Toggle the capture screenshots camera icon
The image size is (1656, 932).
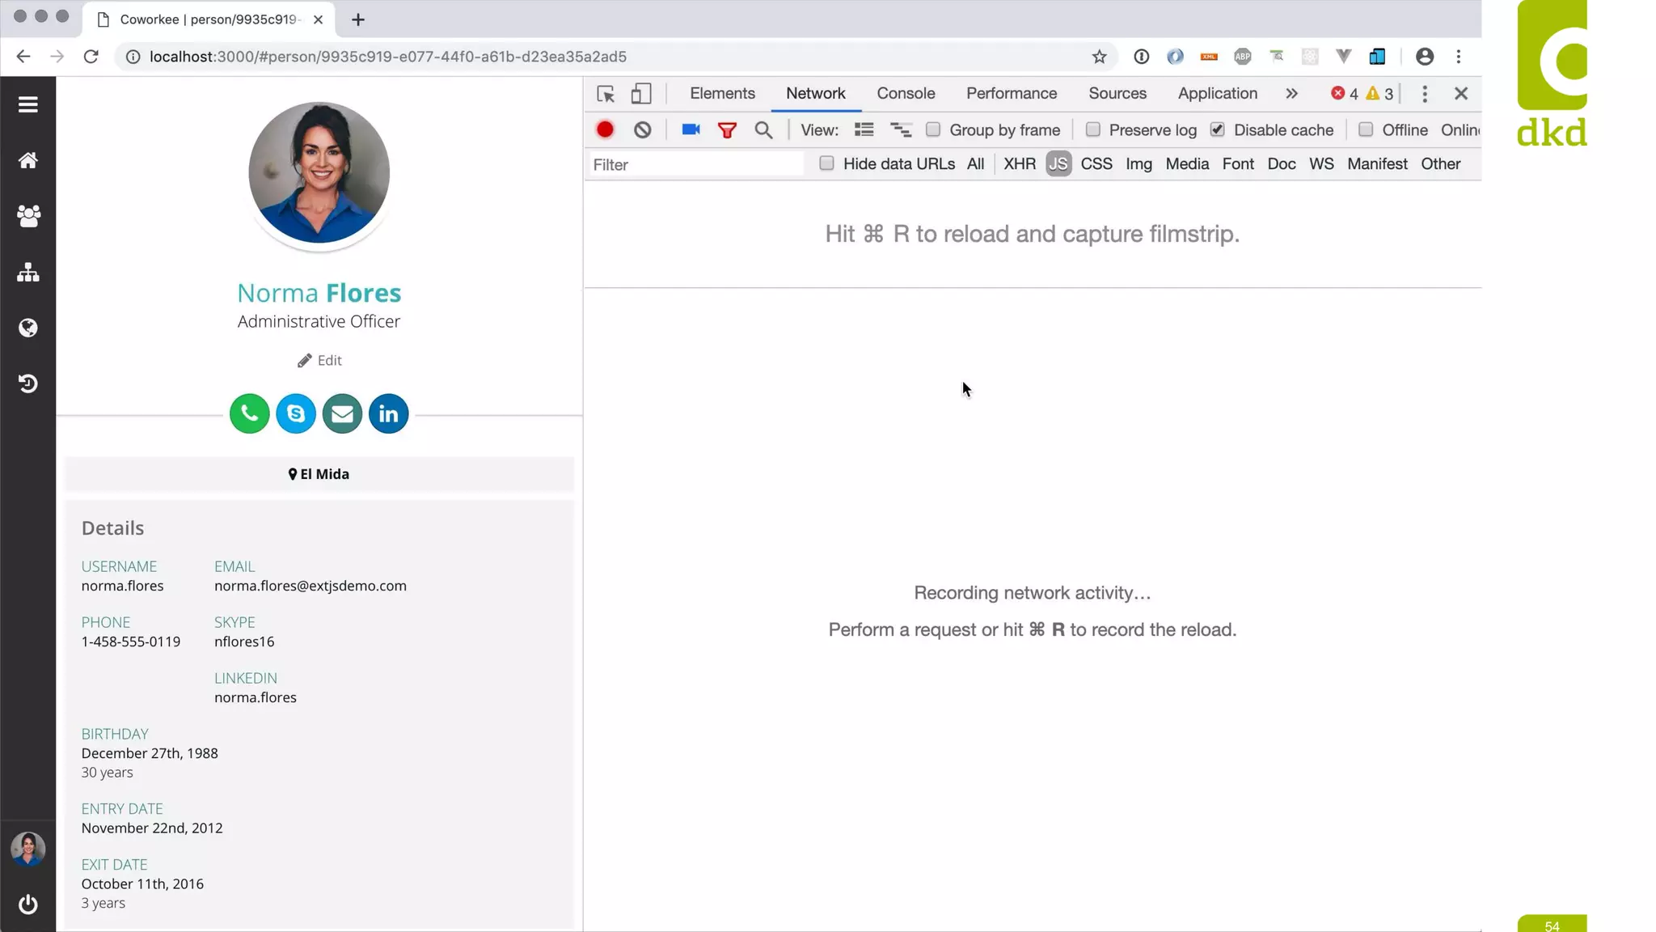[691, 130]
